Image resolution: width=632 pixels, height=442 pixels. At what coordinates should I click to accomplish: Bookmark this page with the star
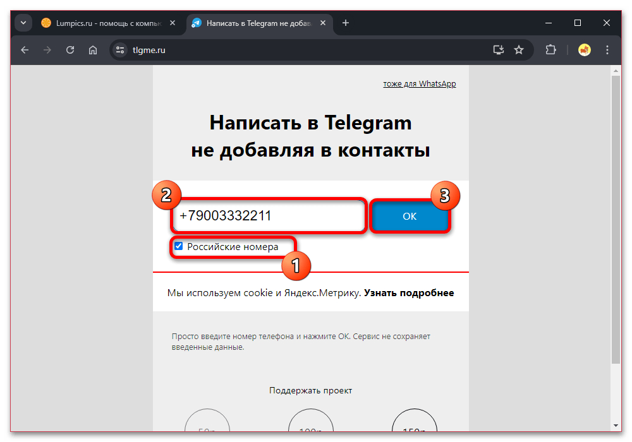519,50
